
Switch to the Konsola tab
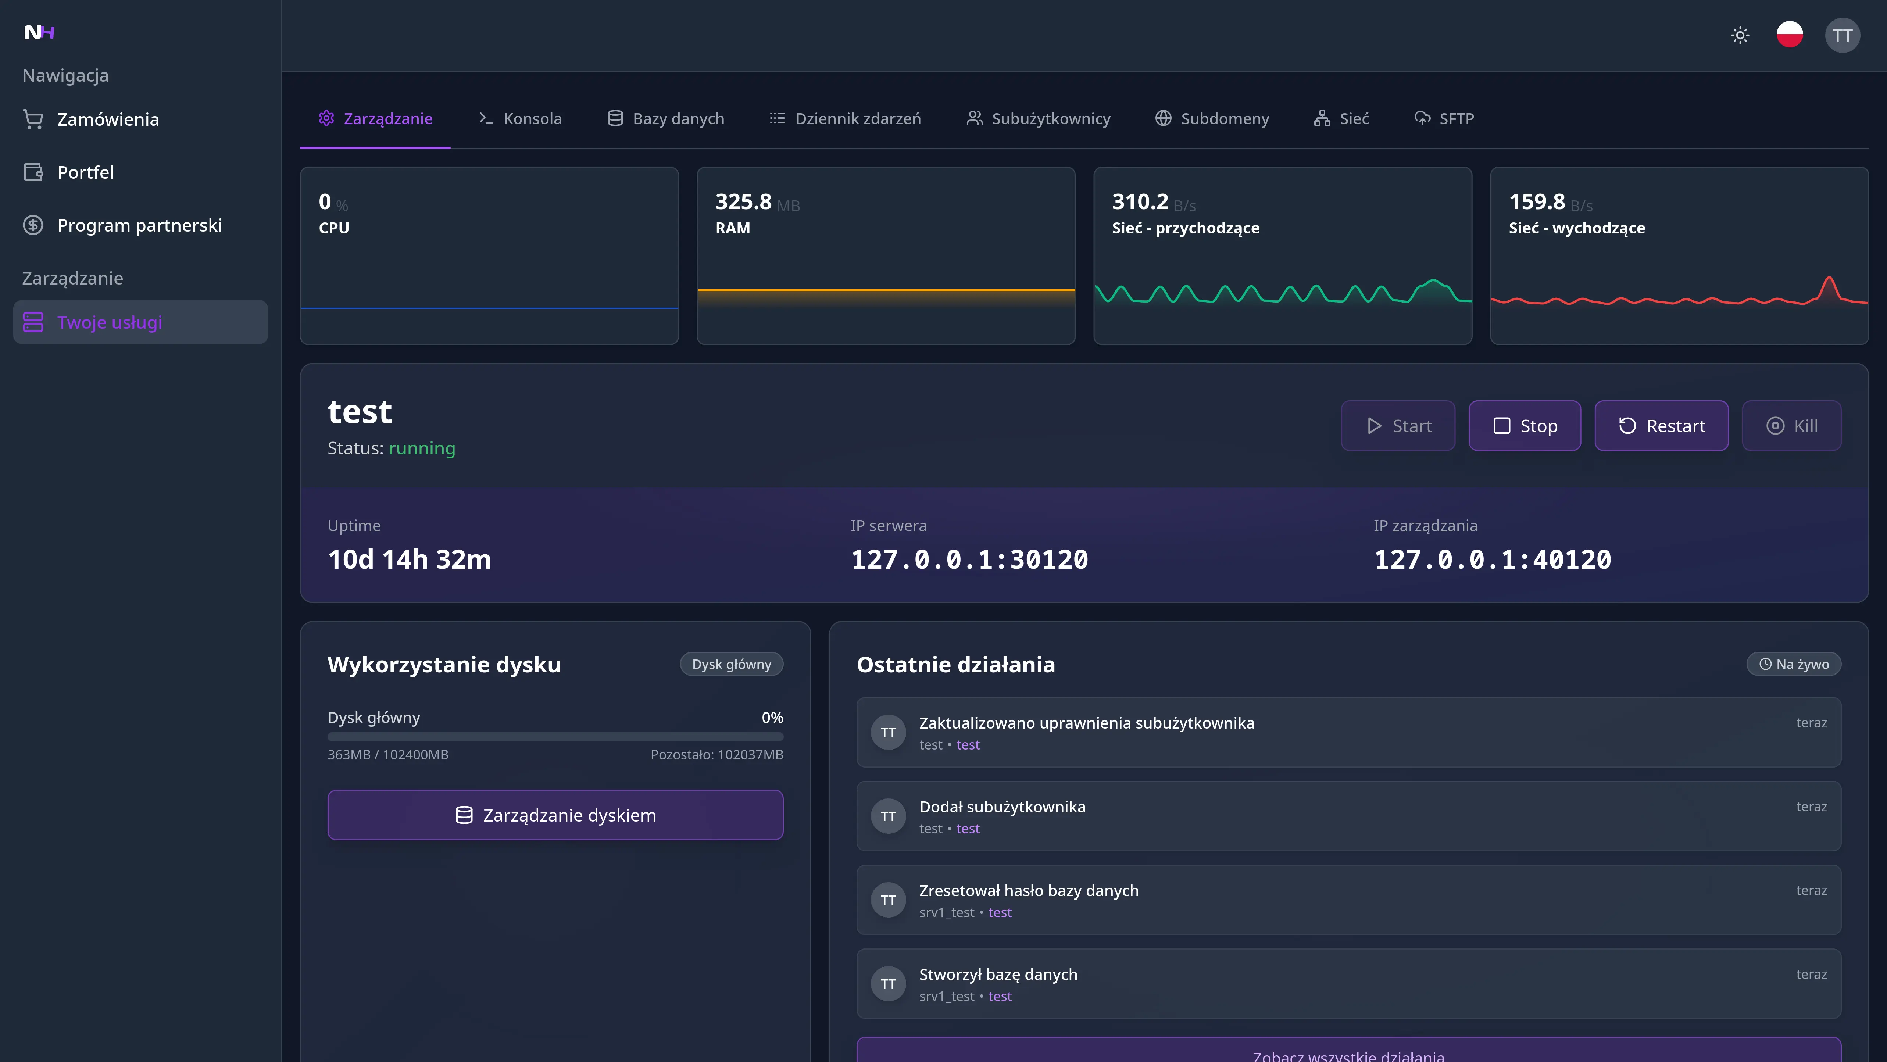[x=520, y=119]
